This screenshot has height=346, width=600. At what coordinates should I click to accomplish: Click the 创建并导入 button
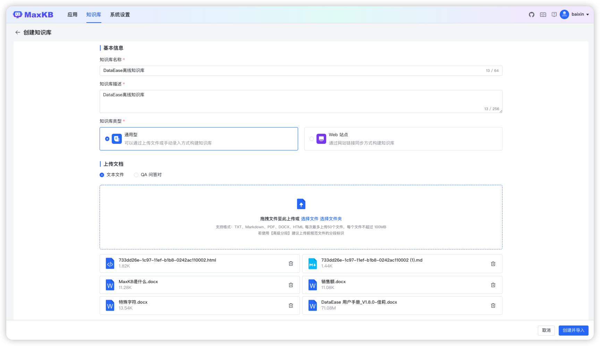[573, 330]
